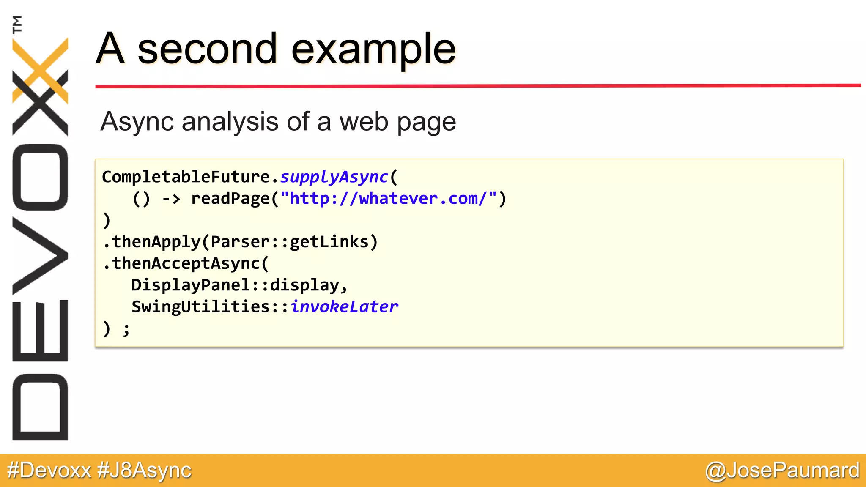Click the @JosePaumard handle in footer
The width and height of the screenshot is (866, 487).
point(782,470)
